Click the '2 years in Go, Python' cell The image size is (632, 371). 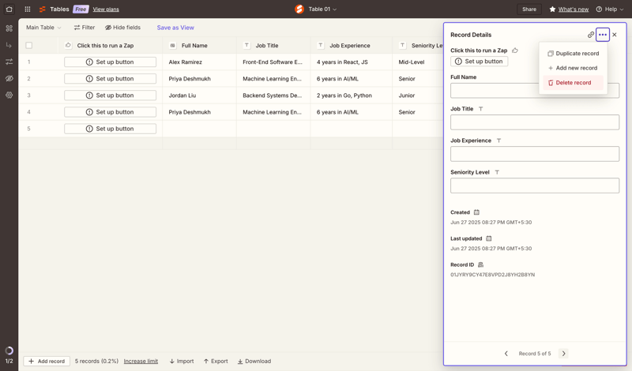coord(351,96)
